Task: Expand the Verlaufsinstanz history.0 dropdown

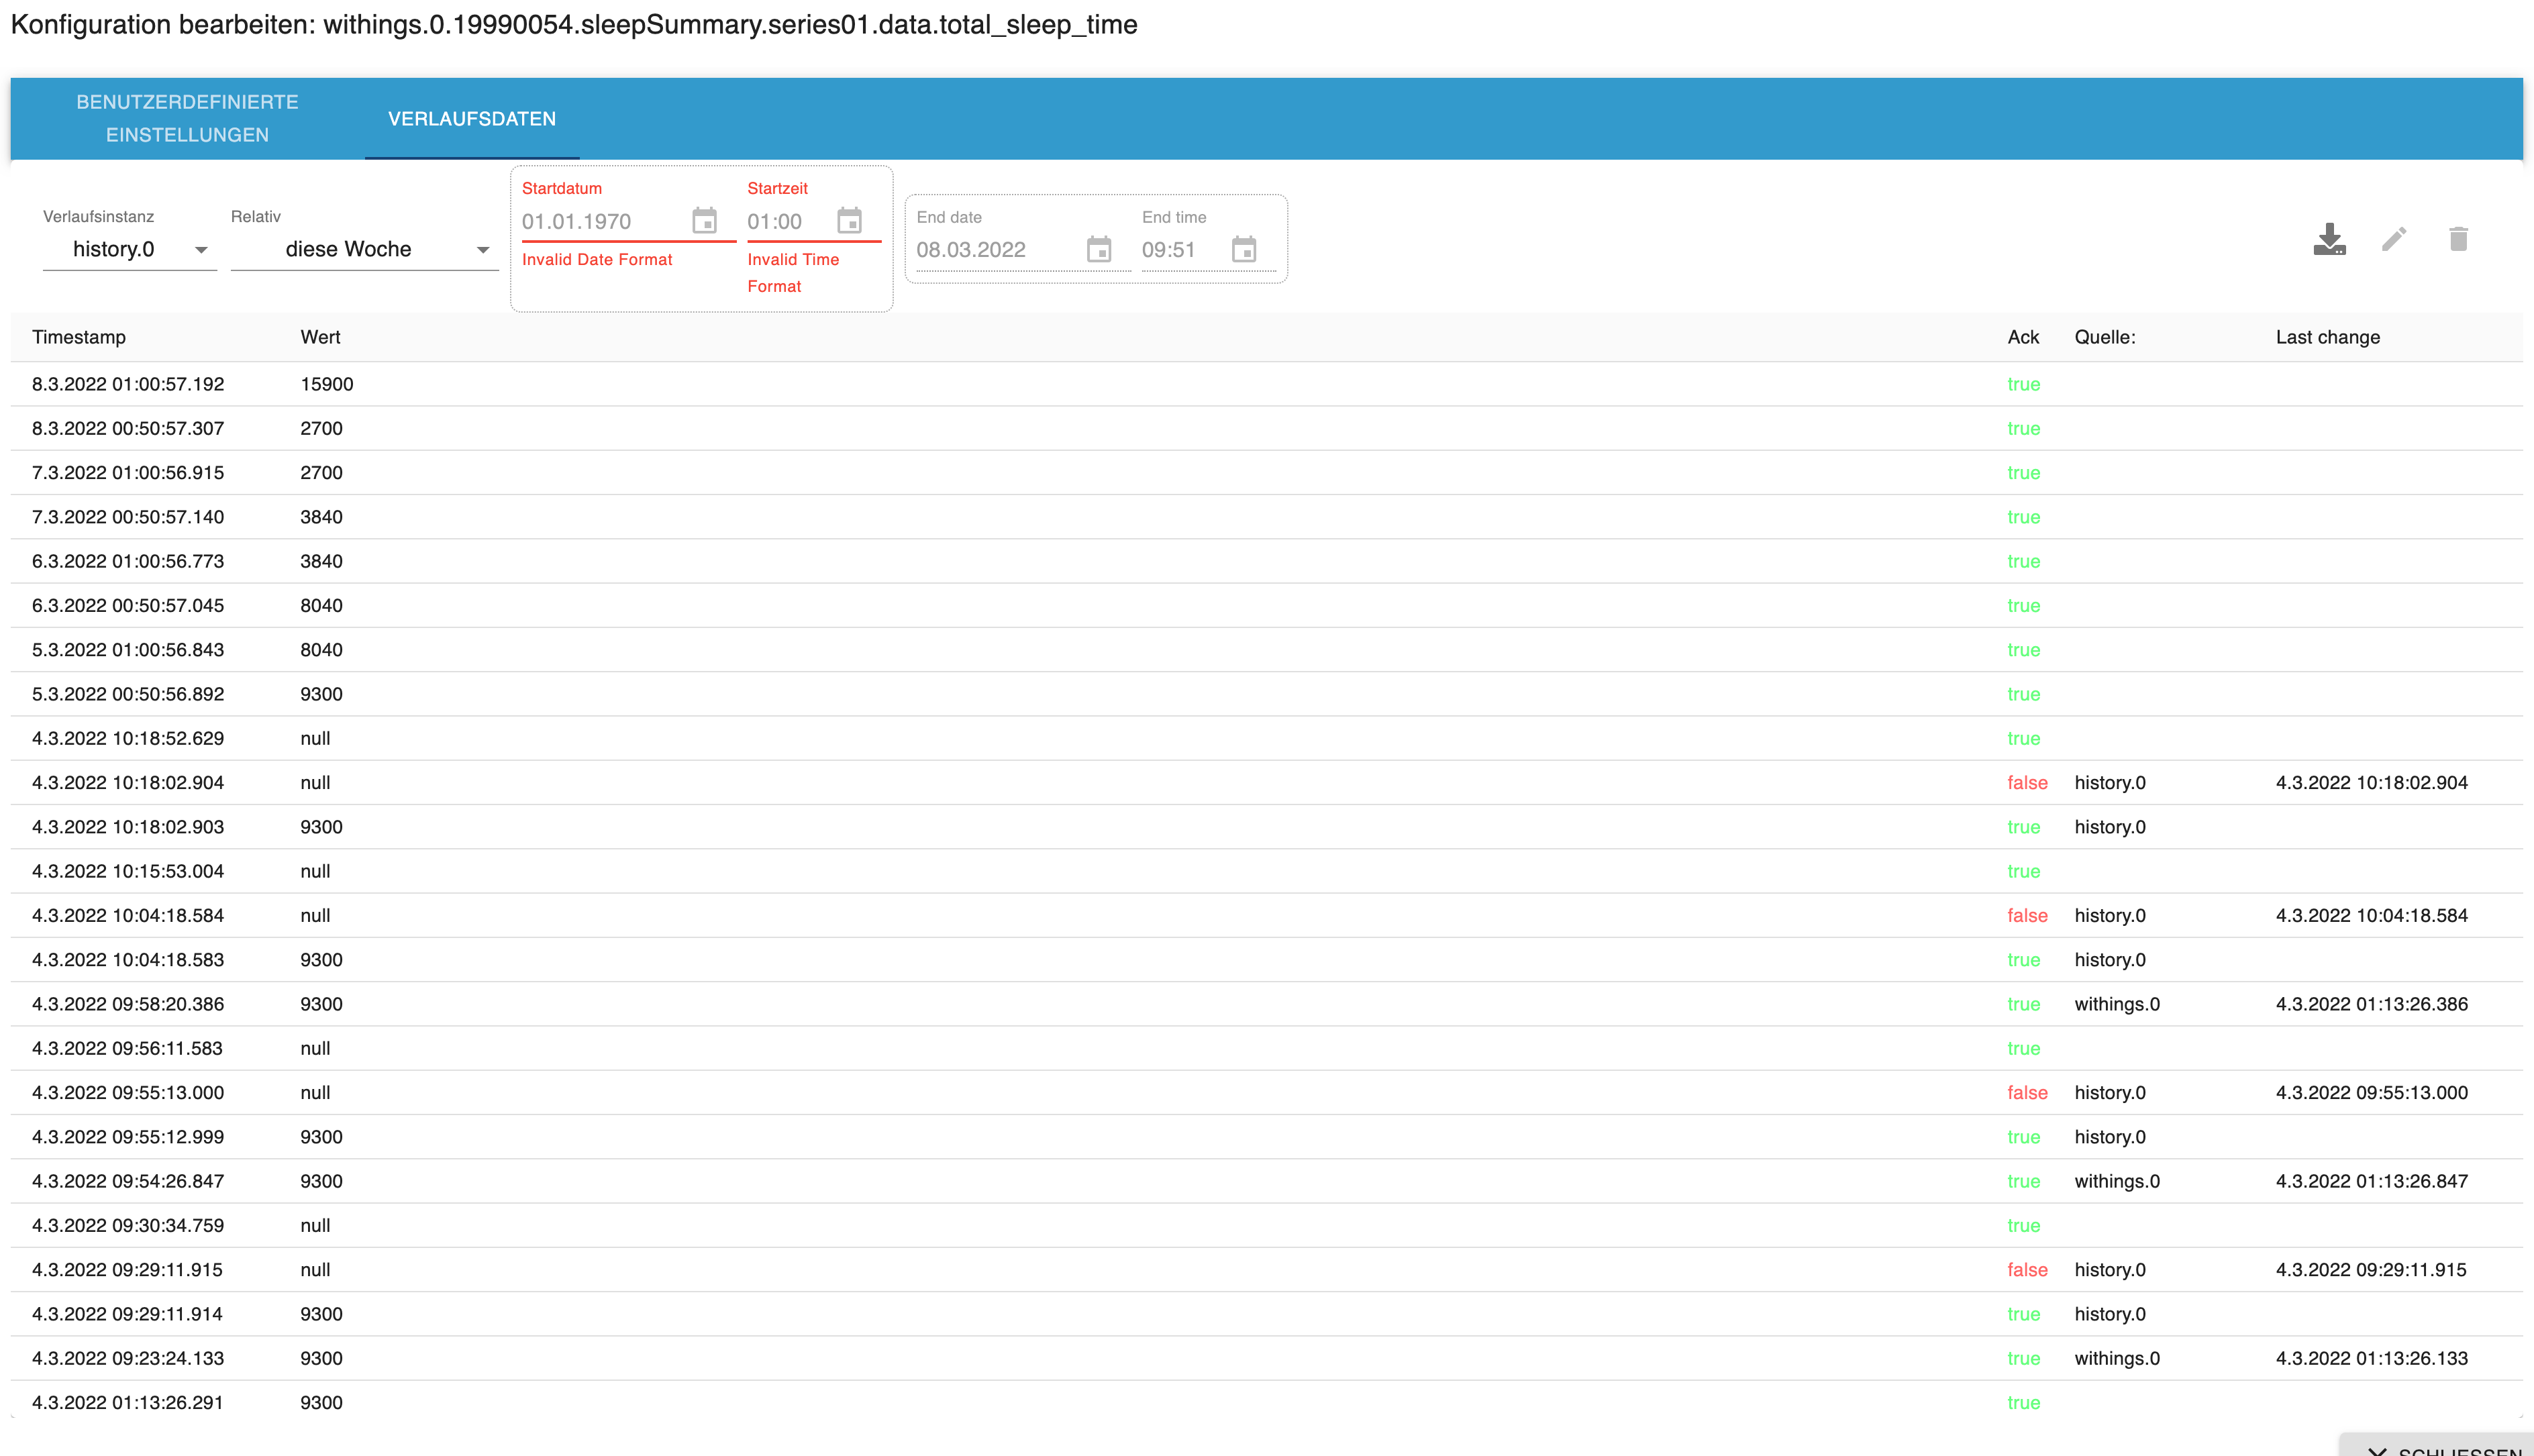Action: (130, 249)
